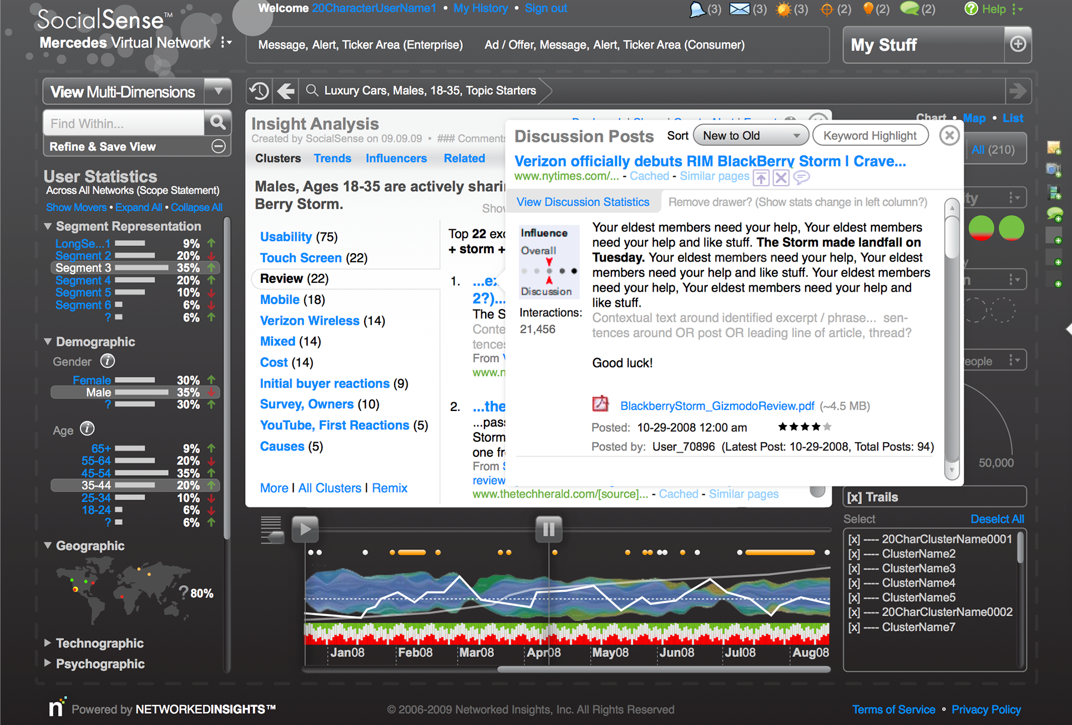
Task: Click the Segment 3 percentage bar
Action: pyautogui.click(x=142, y=268)
